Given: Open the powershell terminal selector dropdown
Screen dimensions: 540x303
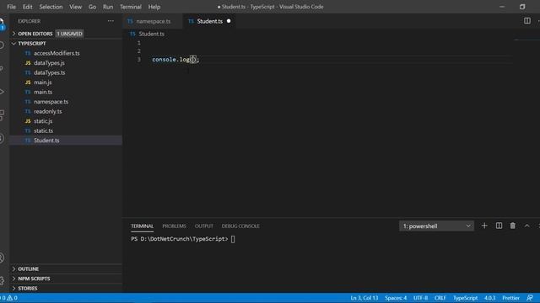Looking at the screenshot, I should click(436, 226).
